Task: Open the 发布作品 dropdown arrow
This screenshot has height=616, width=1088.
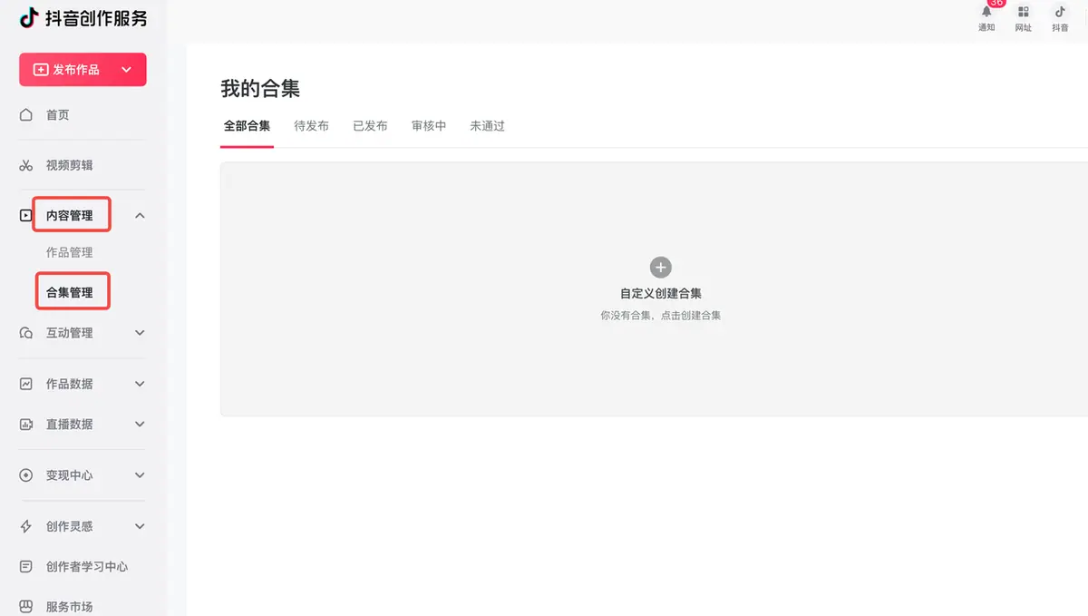Action: tap(126, 70)
